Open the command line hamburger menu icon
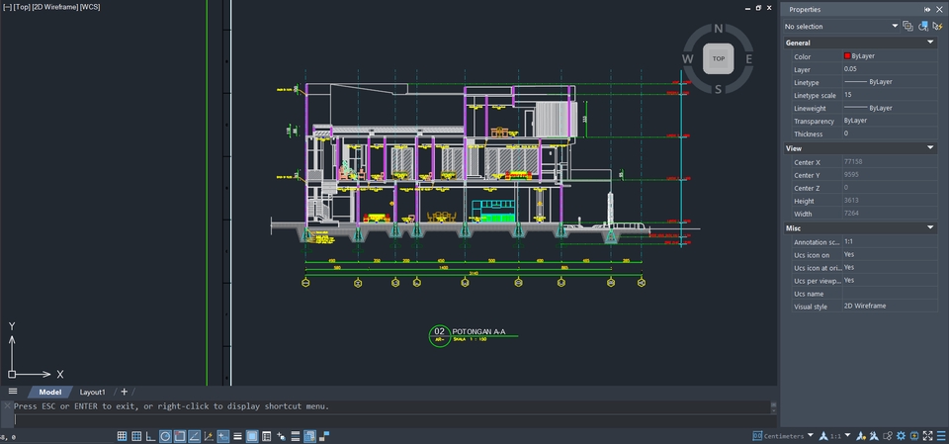The height and width of the screenshot is (444, 949). click(x=13, y=392)
